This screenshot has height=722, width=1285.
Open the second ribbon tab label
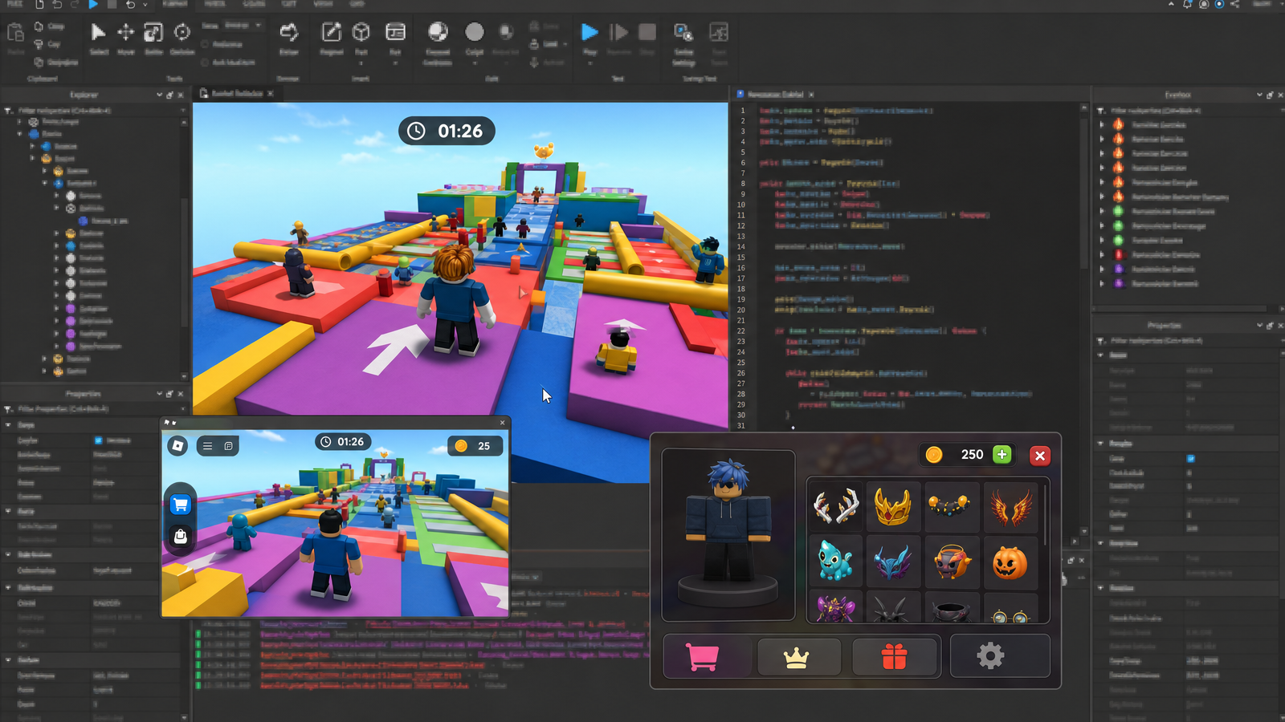pyautogui.click(x=214, y=3)
